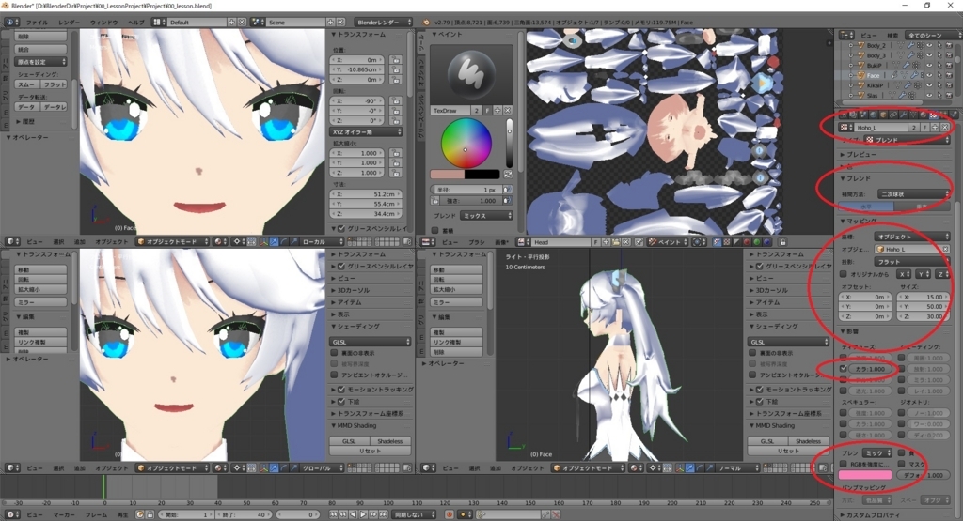The width and height of the screenshot is (963, 521).
Task: Open the ファイル menu in top bar
Action: coord(37,23)
